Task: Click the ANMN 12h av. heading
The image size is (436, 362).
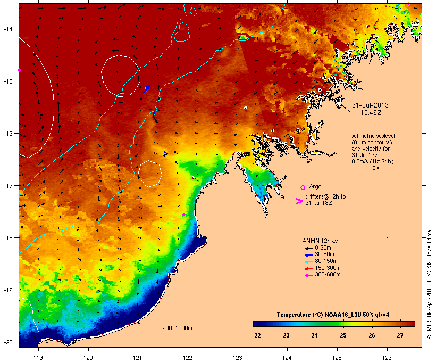Action: pyautogui.click(x=321, y=241)
